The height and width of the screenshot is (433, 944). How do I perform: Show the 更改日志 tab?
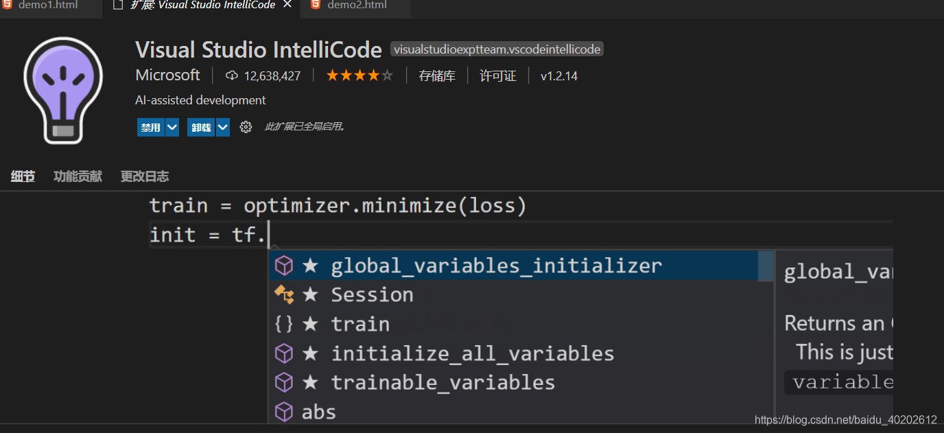[144, 176]
